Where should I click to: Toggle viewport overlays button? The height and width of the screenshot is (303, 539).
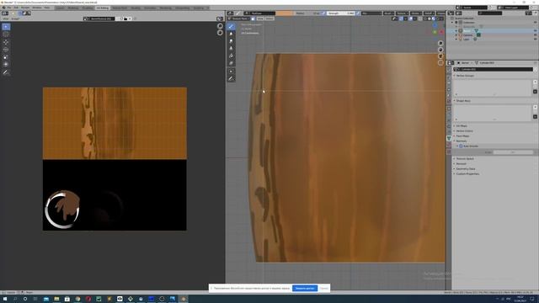pyautogui.click(x=410, y=19)
